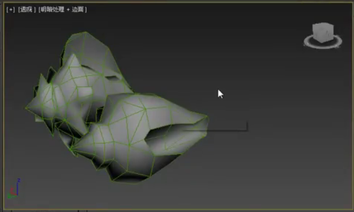Click the XYZ axis tripod origin

coord(17,194)
